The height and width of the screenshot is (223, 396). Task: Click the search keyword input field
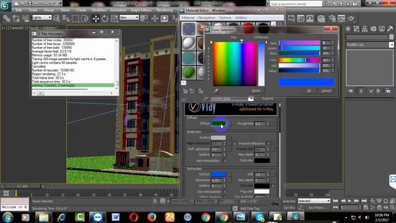[x=296, y=4]
